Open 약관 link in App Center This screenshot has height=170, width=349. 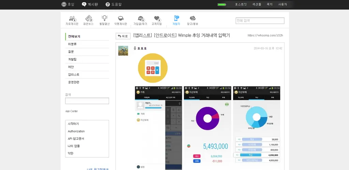[70, 153]
